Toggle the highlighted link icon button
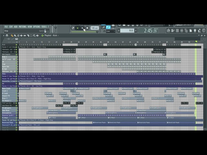 108,27
